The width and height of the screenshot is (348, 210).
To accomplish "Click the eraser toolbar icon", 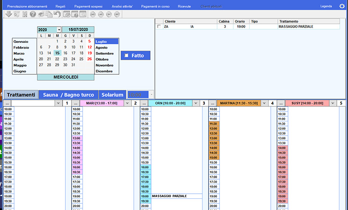I will [41, 14].
